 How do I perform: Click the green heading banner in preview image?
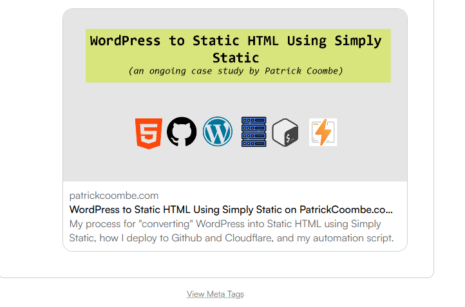point(238,56)
